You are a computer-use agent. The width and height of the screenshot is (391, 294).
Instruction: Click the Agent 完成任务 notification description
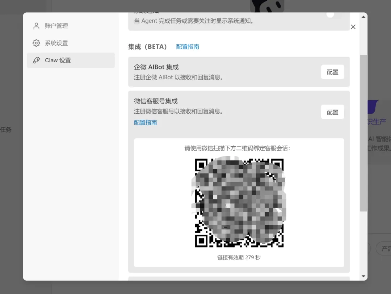pos(194,21)
